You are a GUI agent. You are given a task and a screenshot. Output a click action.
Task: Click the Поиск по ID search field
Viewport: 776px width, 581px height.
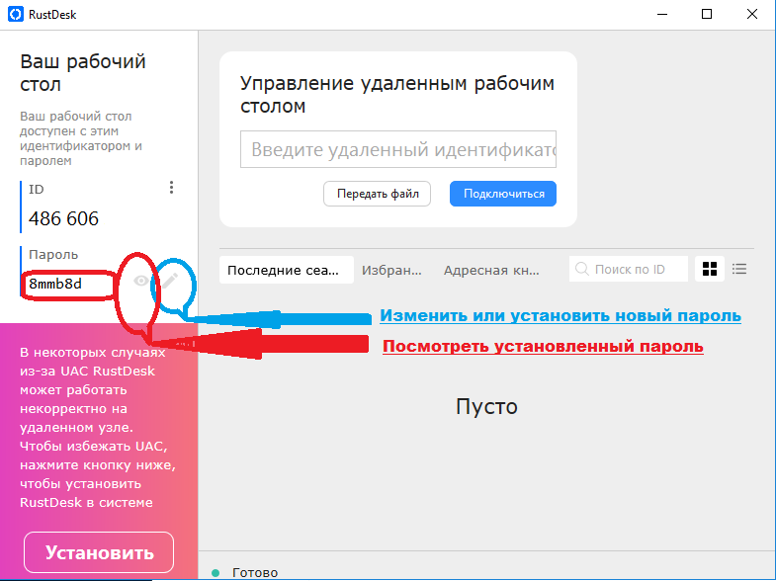[x=629, y=269]
